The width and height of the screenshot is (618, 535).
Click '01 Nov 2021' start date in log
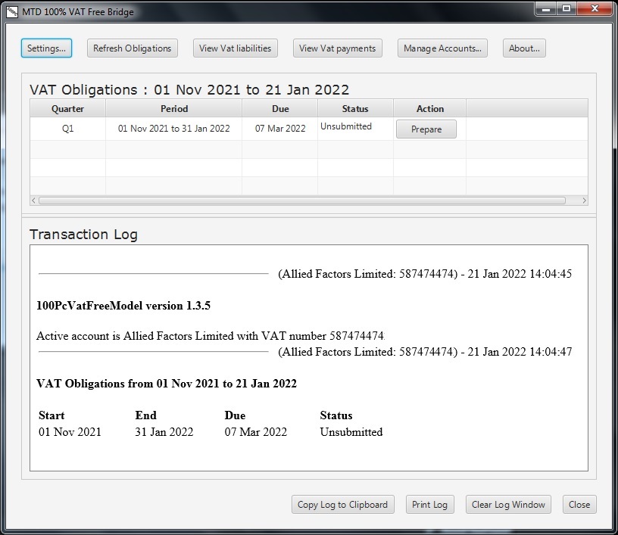(70, 432)
